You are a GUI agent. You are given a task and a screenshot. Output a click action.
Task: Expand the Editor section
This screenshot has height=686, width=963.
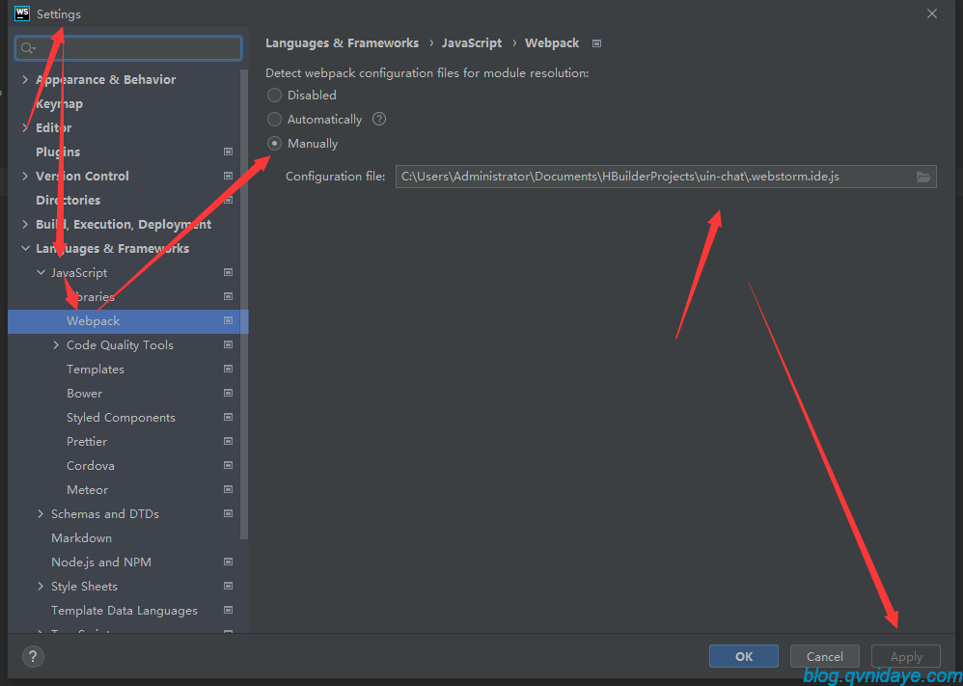(x=25, y=127)
